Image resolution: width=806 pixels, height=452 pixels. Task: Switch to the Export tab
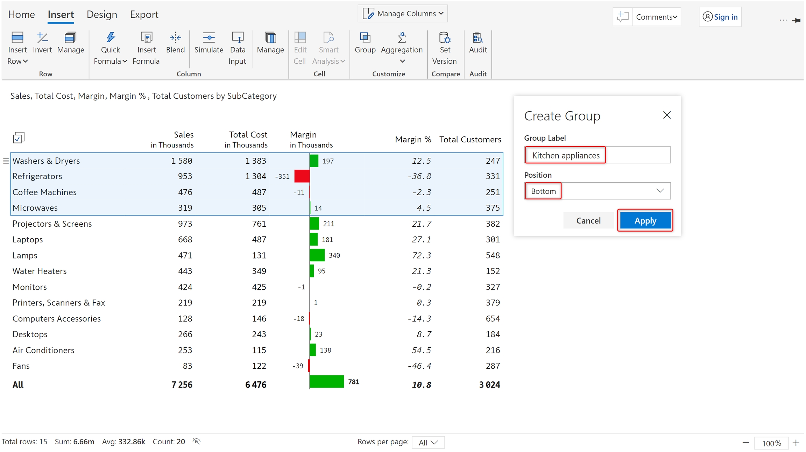(x=144, y=14)
